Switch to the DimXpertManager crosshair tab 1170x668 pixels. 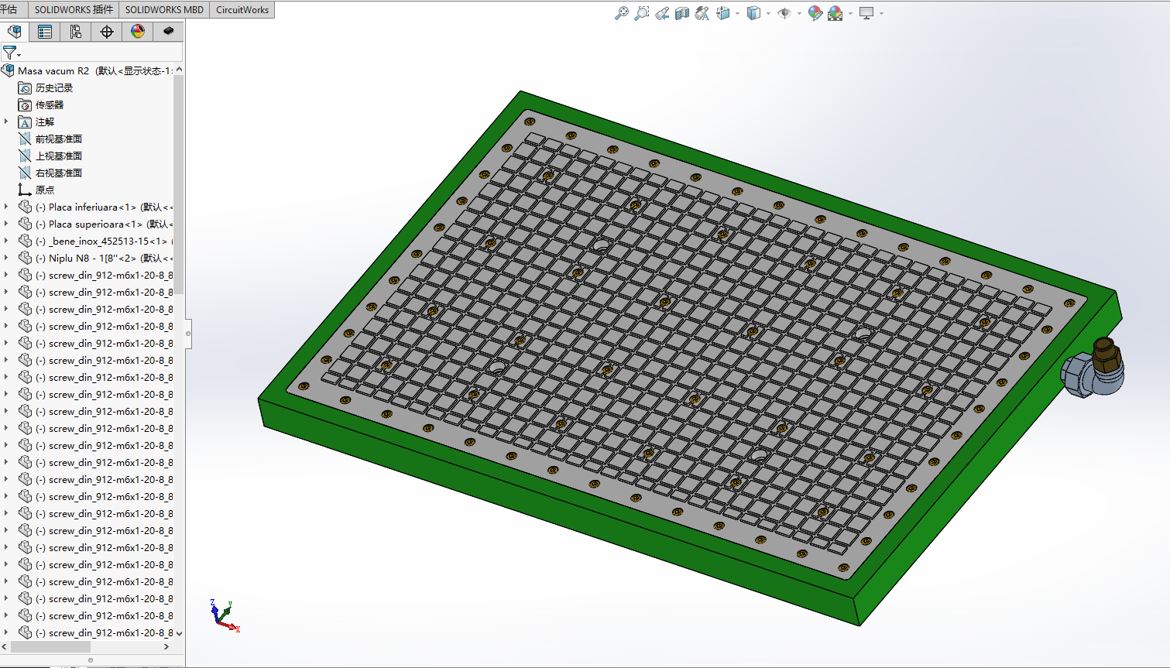107,31
